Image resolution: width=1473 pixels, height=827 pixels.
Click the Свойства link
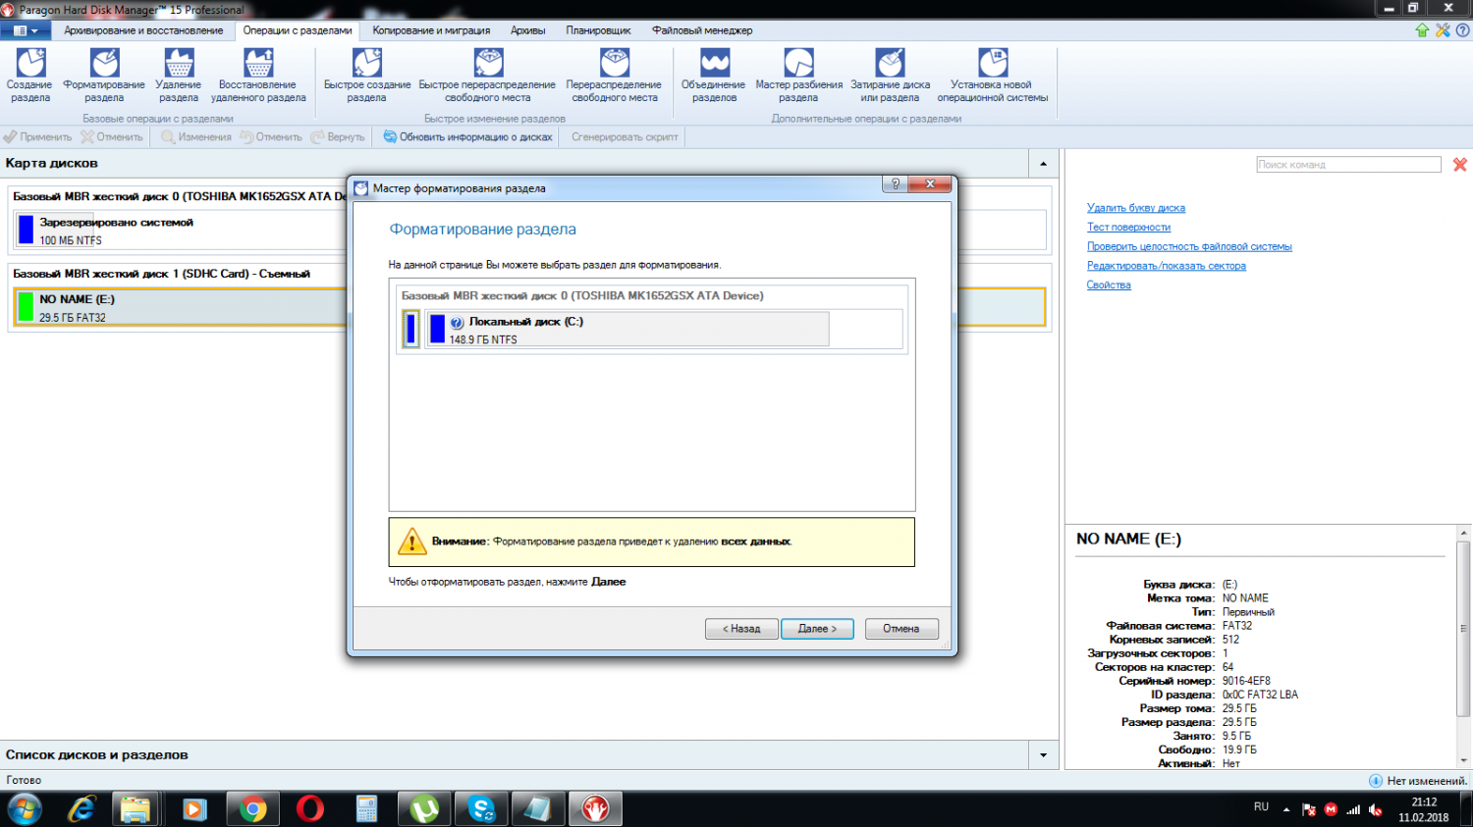(x=1109, y=285)
